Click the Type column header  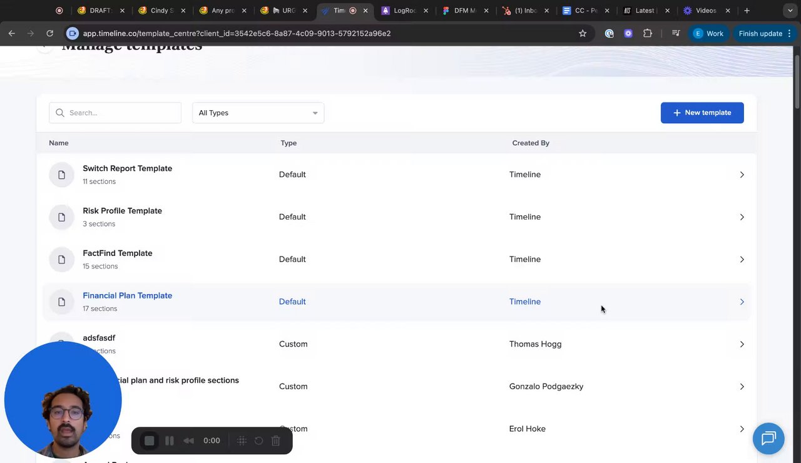click(x=288, y=143)
